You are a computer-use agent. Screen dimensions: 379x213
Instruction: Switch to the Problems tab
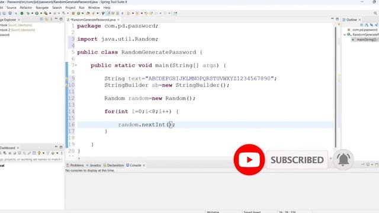coord(75,166)
